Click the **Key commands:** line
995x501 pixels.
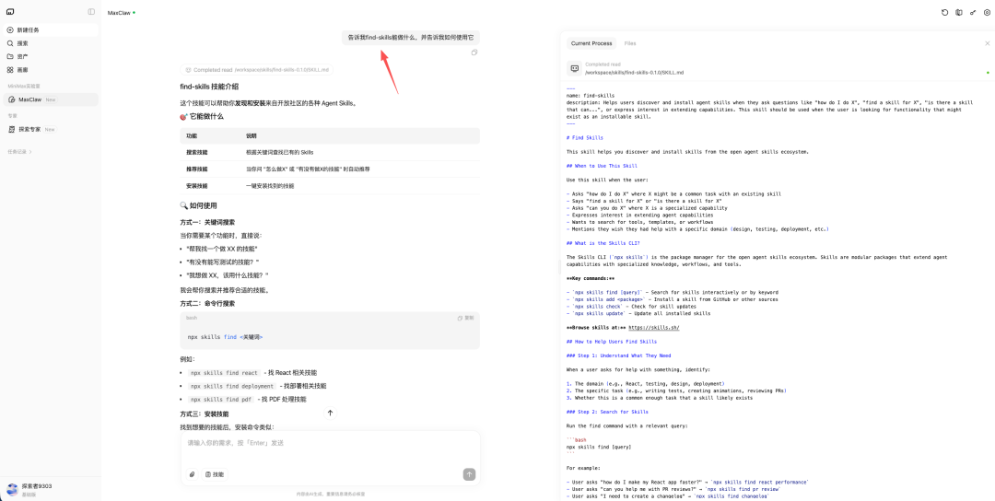click(x=591, y=278)
